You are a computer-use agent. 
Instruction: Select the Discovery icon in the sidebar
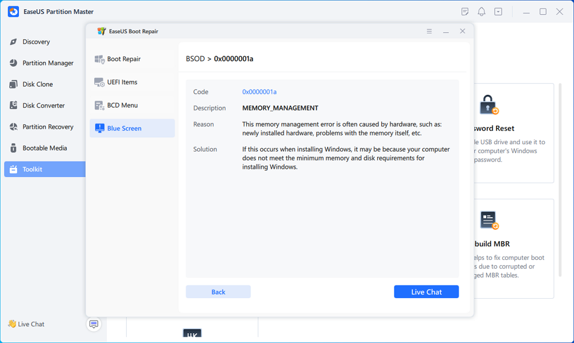point(15,41)
